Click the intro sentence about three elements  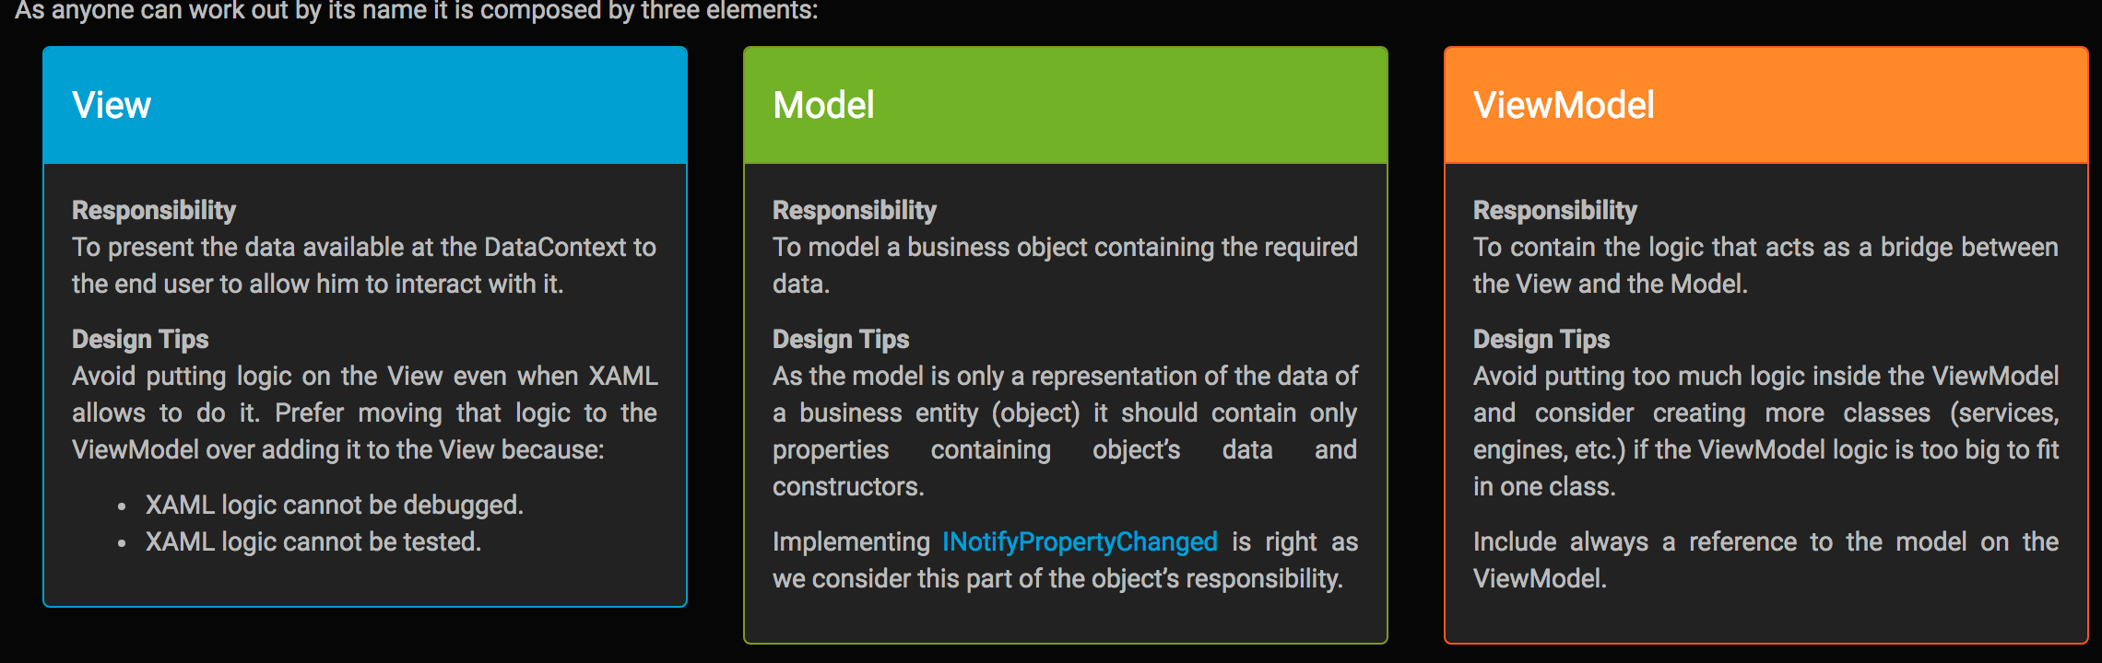coord(417,11)
